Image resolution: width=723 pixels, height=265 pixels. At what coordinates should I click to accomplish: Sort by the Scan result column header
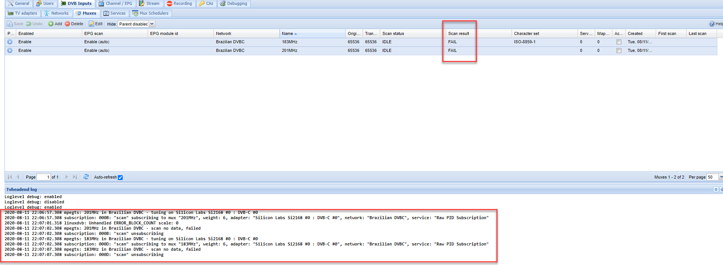[458, 33]
